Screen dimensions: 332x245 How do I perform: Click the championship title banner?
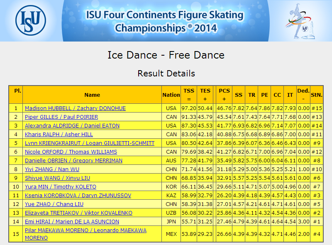click(x=165, y=21)
